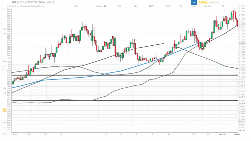The image size is (251, 141).
Task: Click the right price axis scale
Action: coord(243,66)
